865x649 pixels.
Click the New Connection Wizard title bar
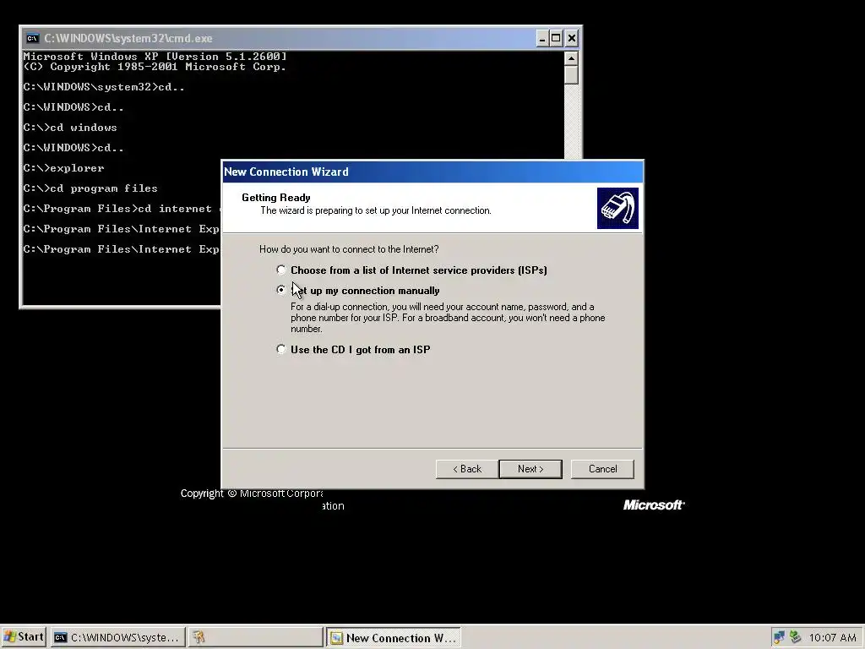click(432, 172)
